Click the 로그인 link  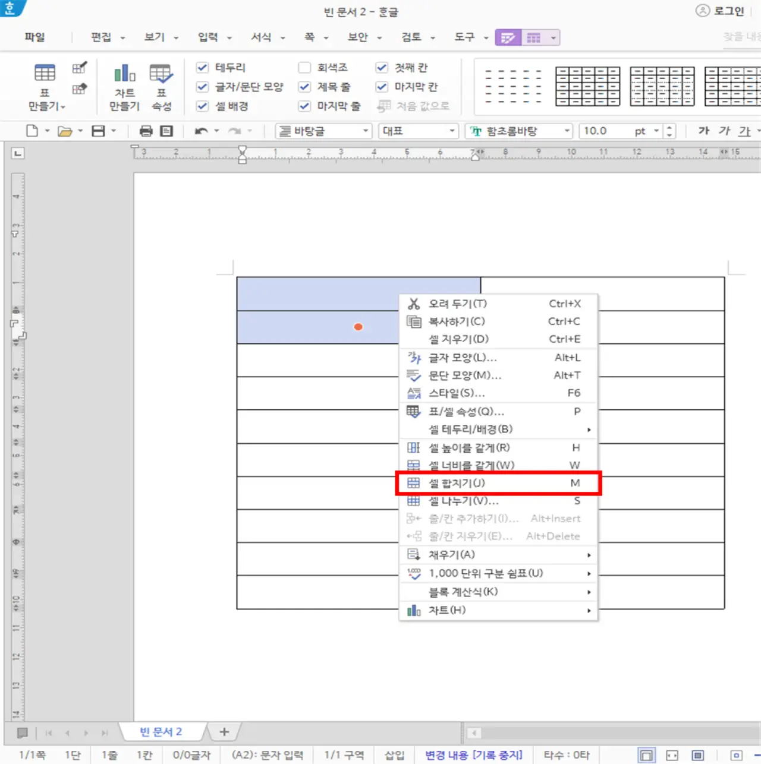tap(729, 11)
